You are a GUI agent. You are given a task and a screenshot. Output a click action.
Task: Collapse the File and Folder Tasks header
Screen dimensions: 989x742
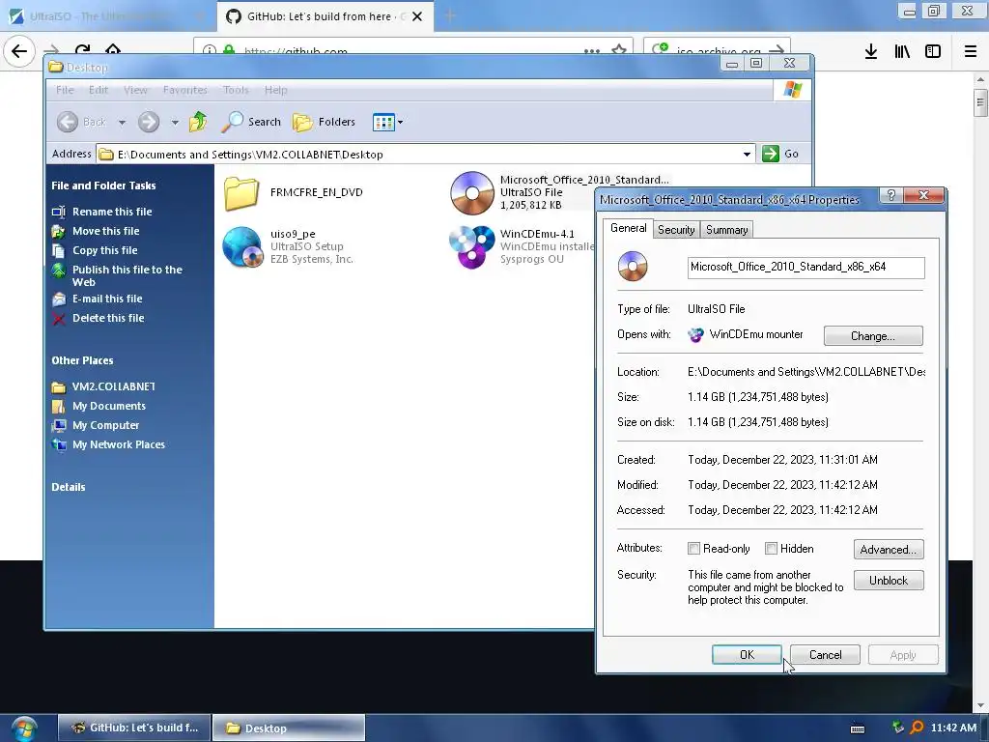click(x=103, y=185)
